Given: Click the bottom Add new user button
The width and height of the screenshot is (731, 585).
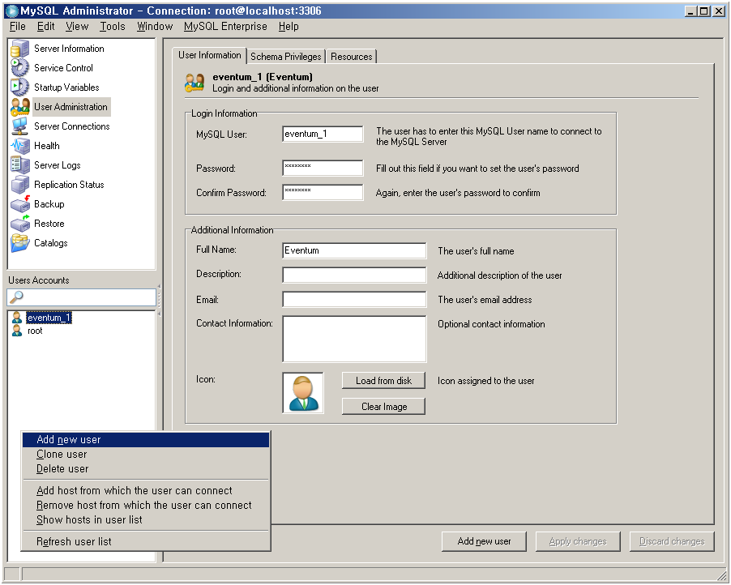Looking at the screenshot, I should pyautogui.click(x=484, y=541).
